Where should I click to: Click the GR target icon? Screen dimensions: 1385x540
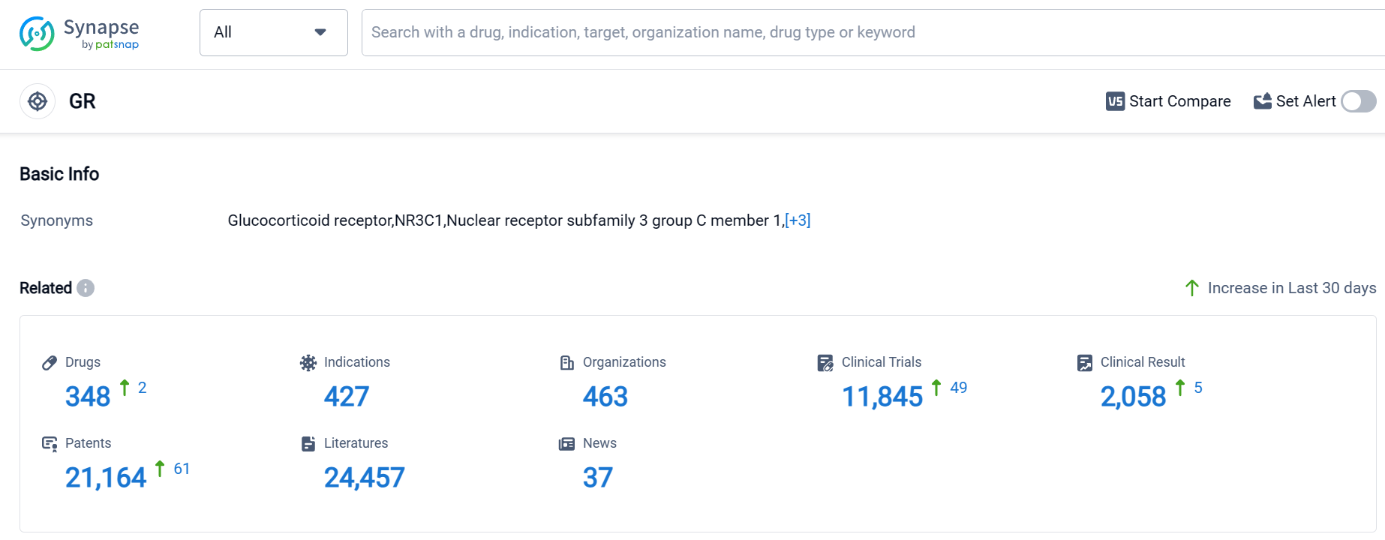tap(38, 101)
